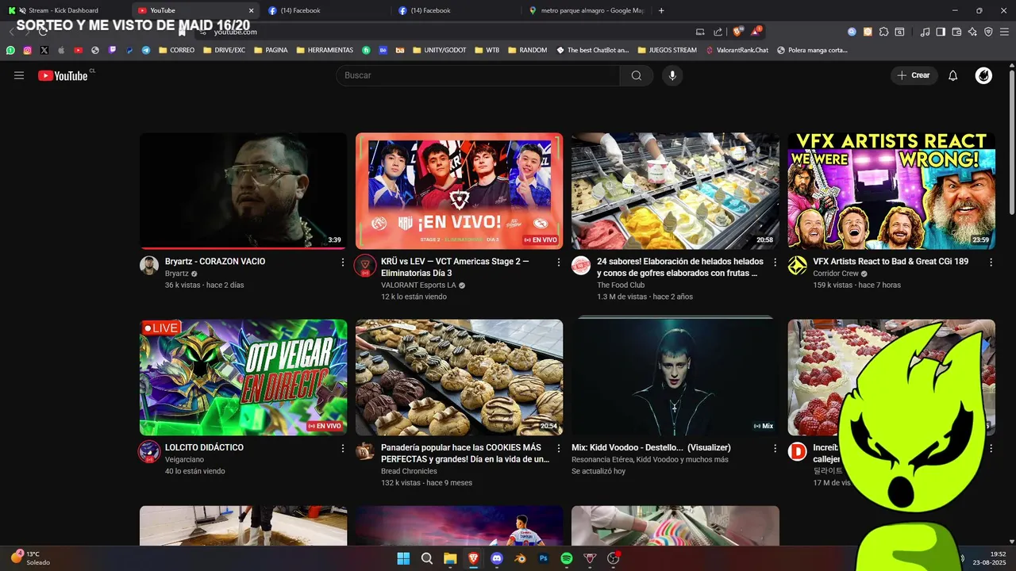Click the share page icon in address bar
The image size is (1016, 571).
718,32
